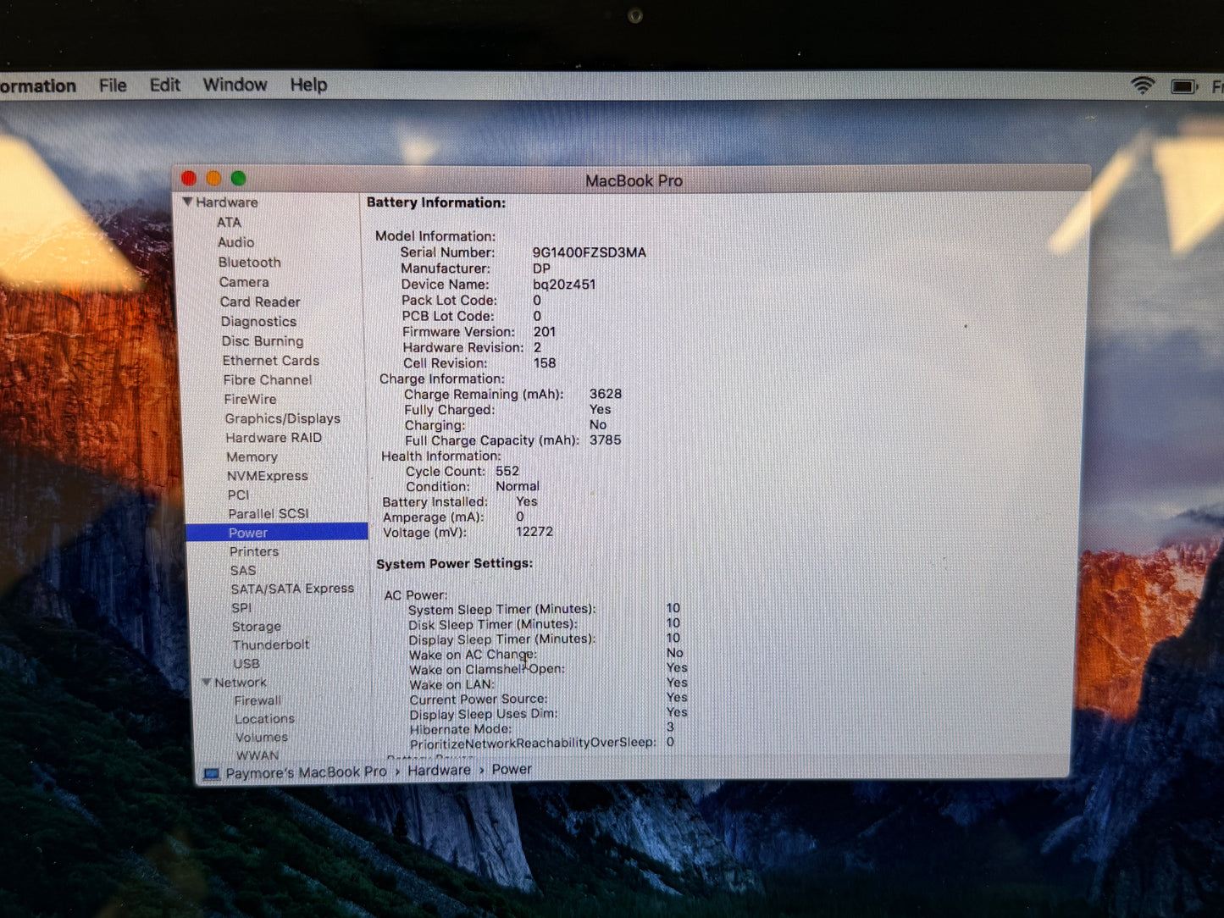The height and width of the screenshot is (918, 1224).
Task: Open the Window menu
Action: click(x=235, y=85)
